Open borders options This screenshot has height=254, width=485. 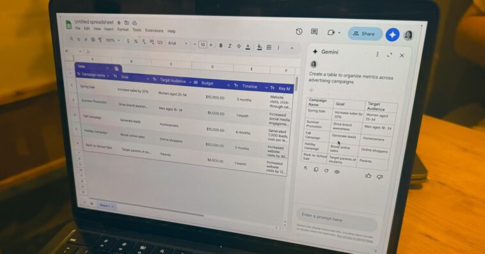(269, 47)
